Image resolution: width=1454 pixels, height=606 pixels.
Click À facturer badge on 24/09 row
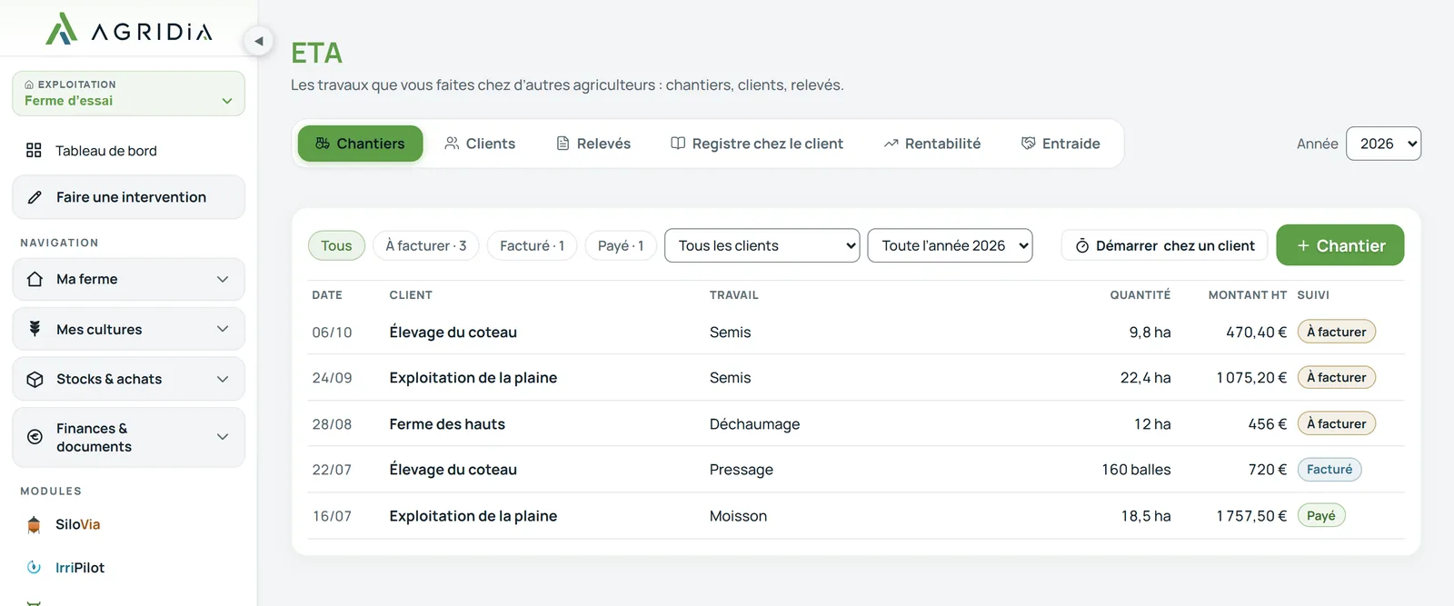coord(1336,377)
